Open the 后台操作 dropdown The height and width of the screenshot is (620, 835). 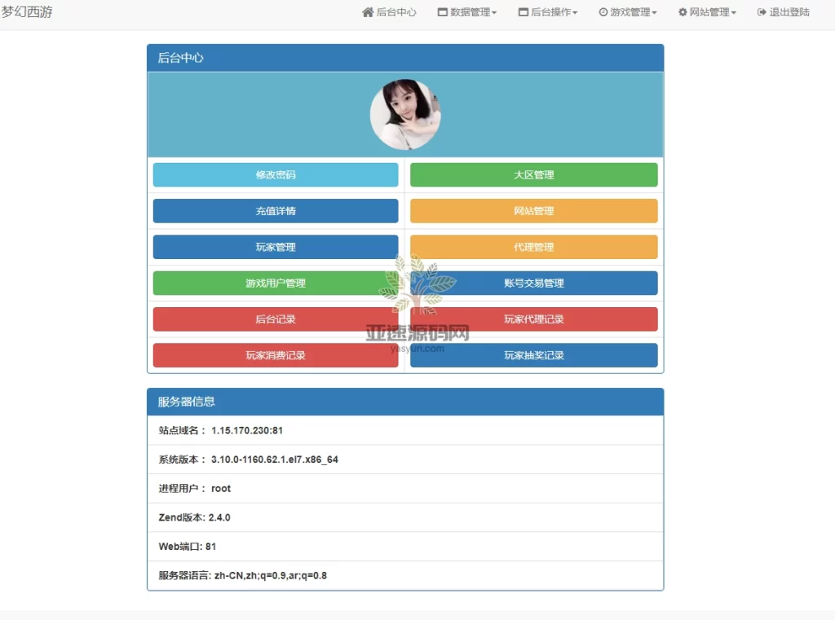(548, 12)
